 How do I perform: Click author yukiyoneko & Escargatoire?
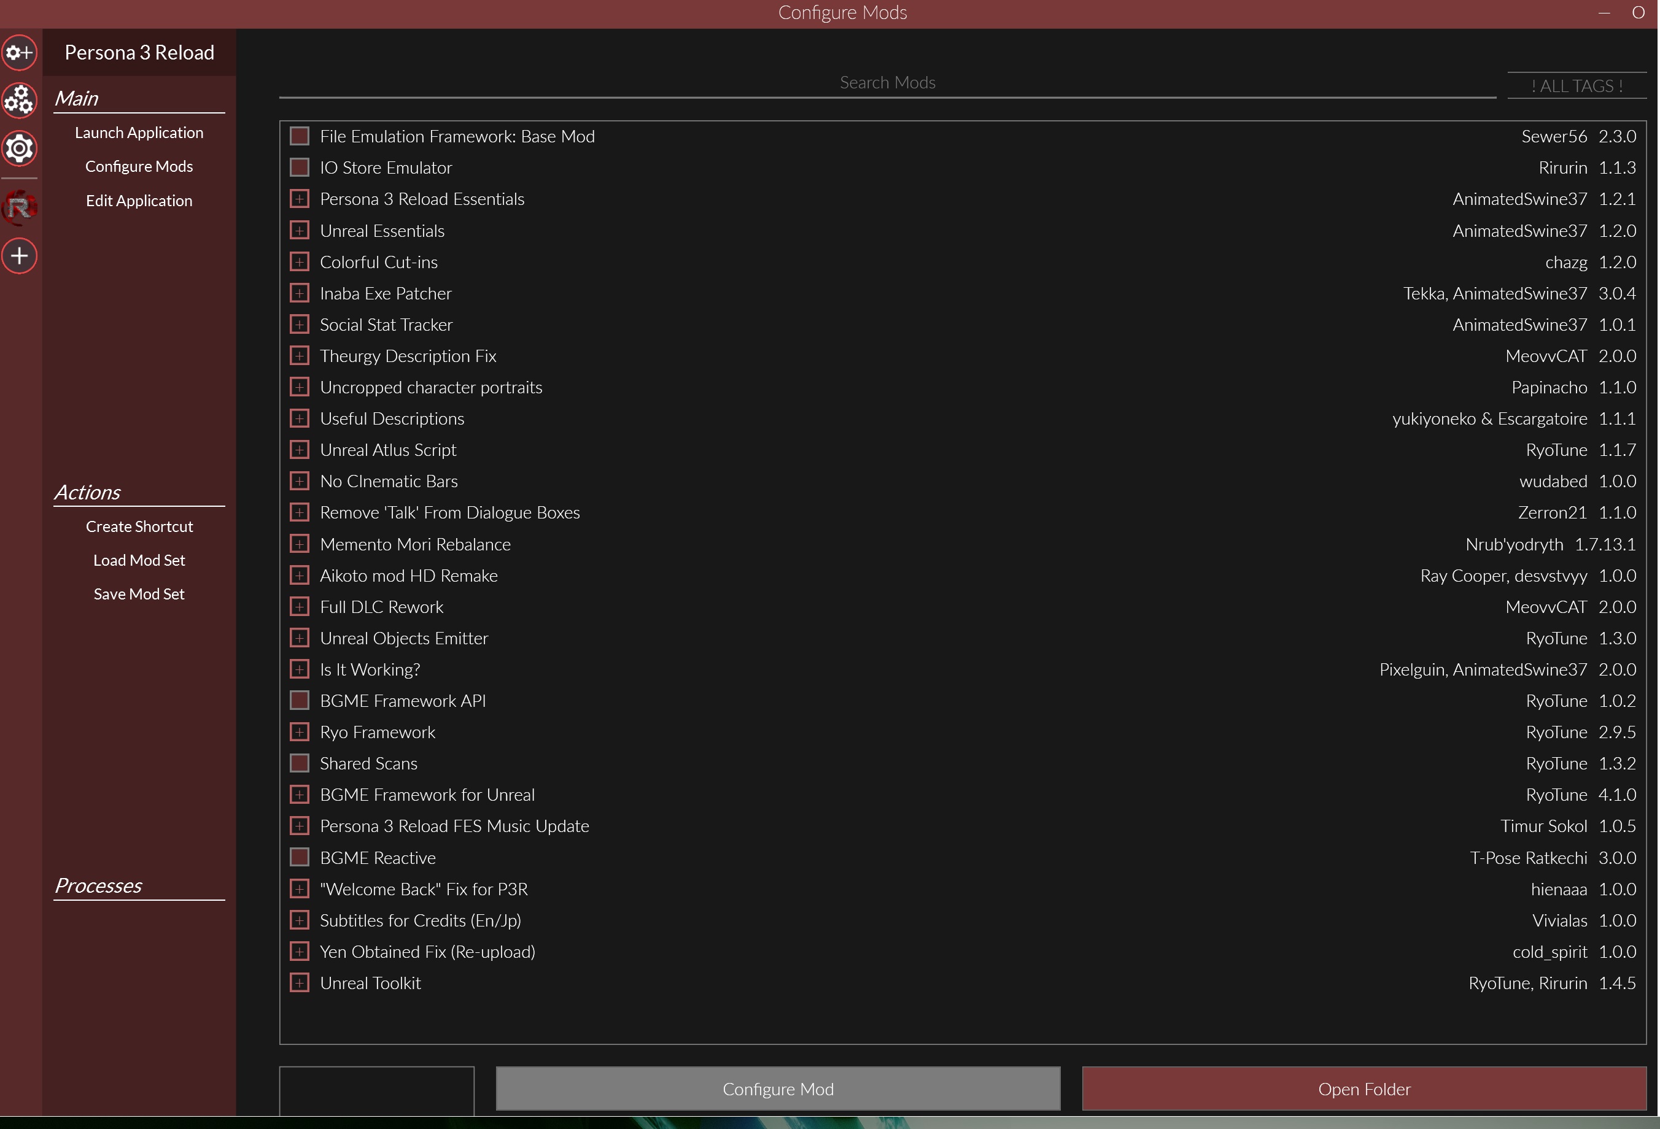[1490, 418]
